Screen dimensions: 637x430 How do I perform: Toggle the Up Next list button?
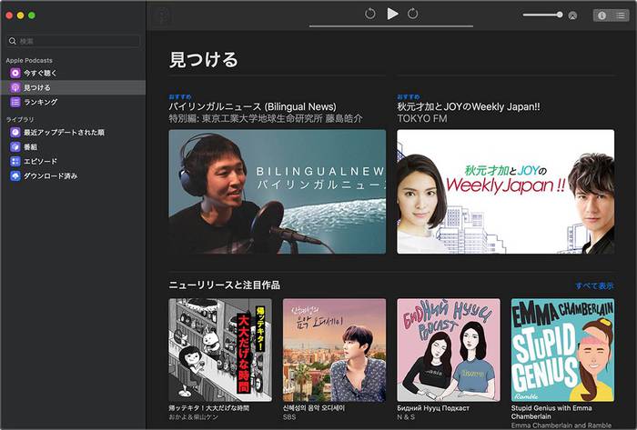pyautogui.click(x=620, y=15)
